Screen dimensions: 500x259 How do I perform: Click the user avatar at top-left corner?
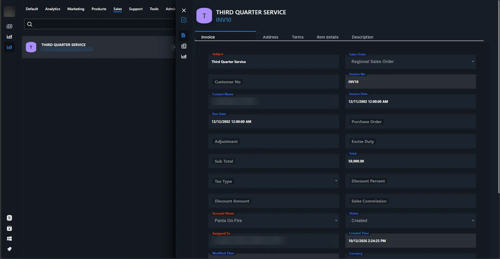point(9,11)
